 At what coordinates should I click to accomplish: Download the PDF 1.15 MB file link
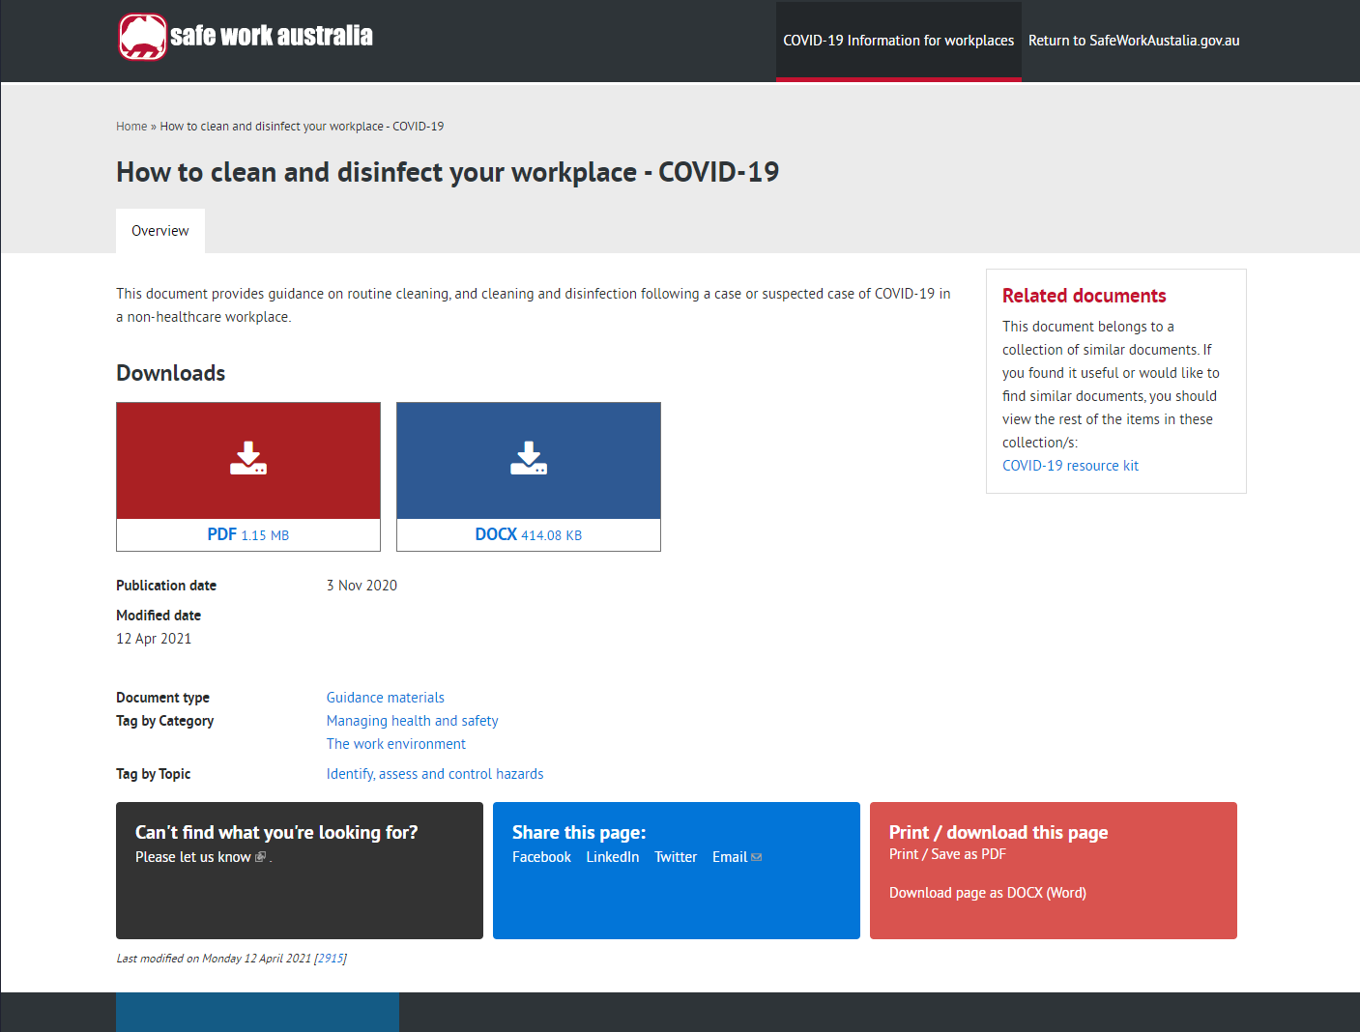[248, 534]
